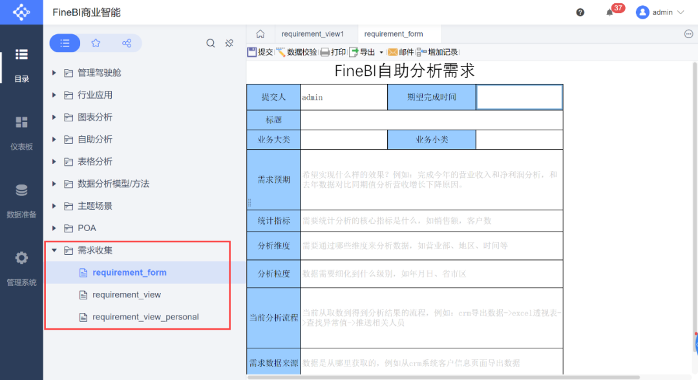Open the 数据准备 data preparation section

click(x=21, y=201)
